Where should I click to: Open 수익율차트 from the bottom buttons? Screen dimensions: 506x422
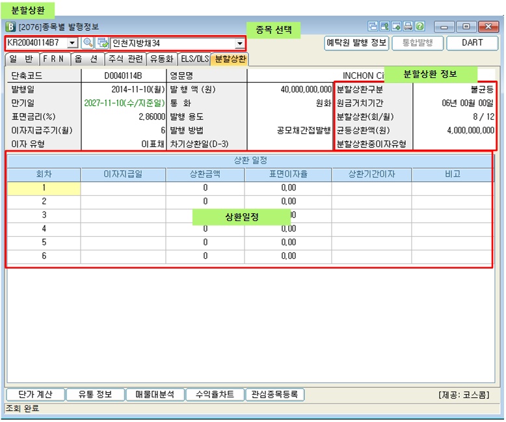click(213, 395)
